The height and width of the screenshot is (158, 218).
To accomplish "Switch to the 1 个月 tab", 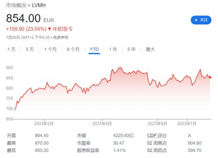I will pos(50,49).
